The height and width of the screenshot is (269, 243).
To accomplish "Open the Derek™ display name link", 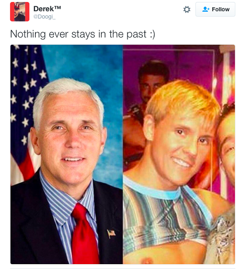I will coord(47,9).
